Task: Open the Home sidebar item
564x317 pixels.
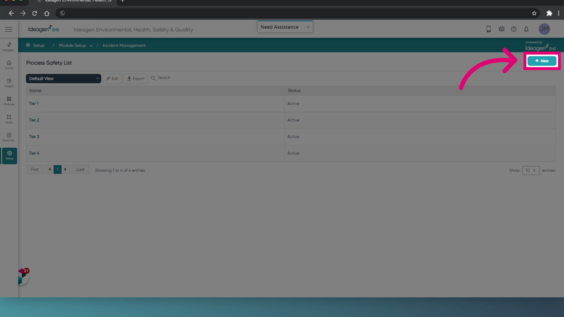Action: [x=9, y=65]
